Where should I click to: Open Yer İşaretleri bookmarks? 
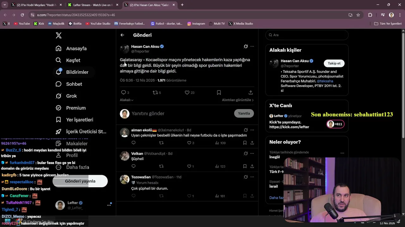click(x=74, y=120)
